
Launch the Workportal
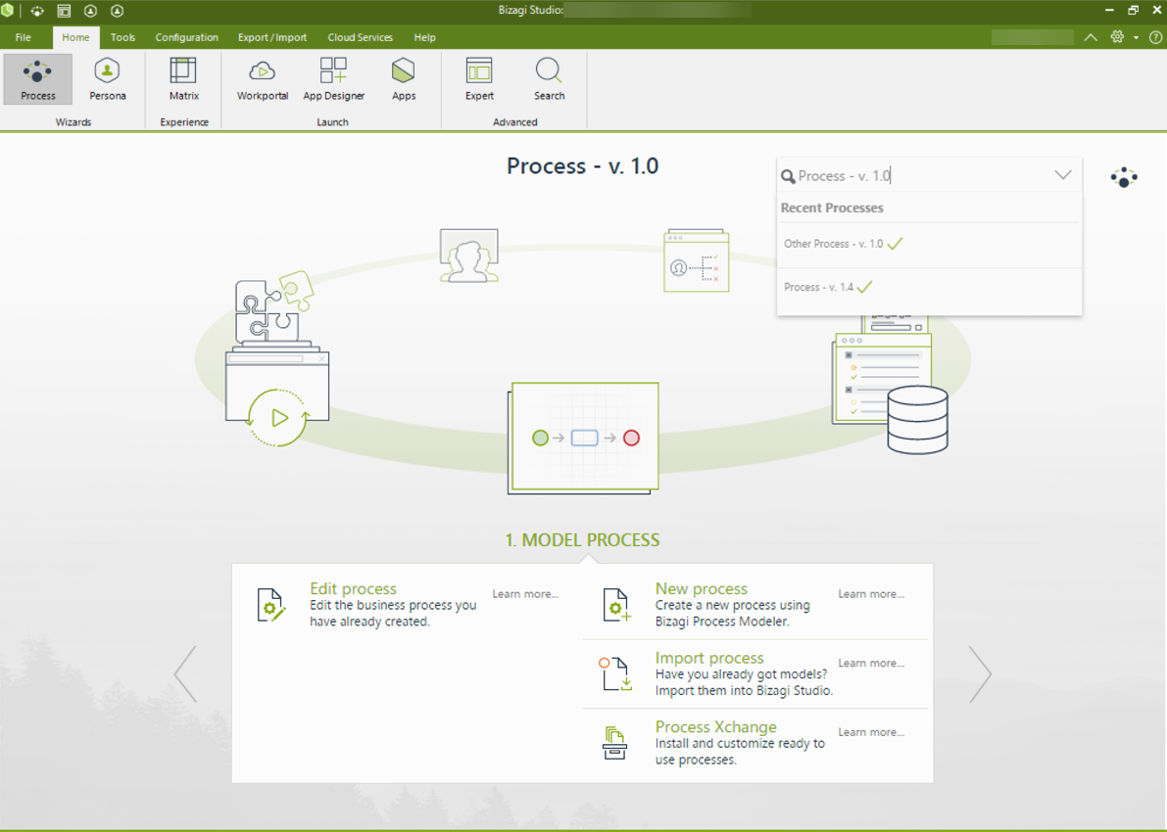[262, 79]
